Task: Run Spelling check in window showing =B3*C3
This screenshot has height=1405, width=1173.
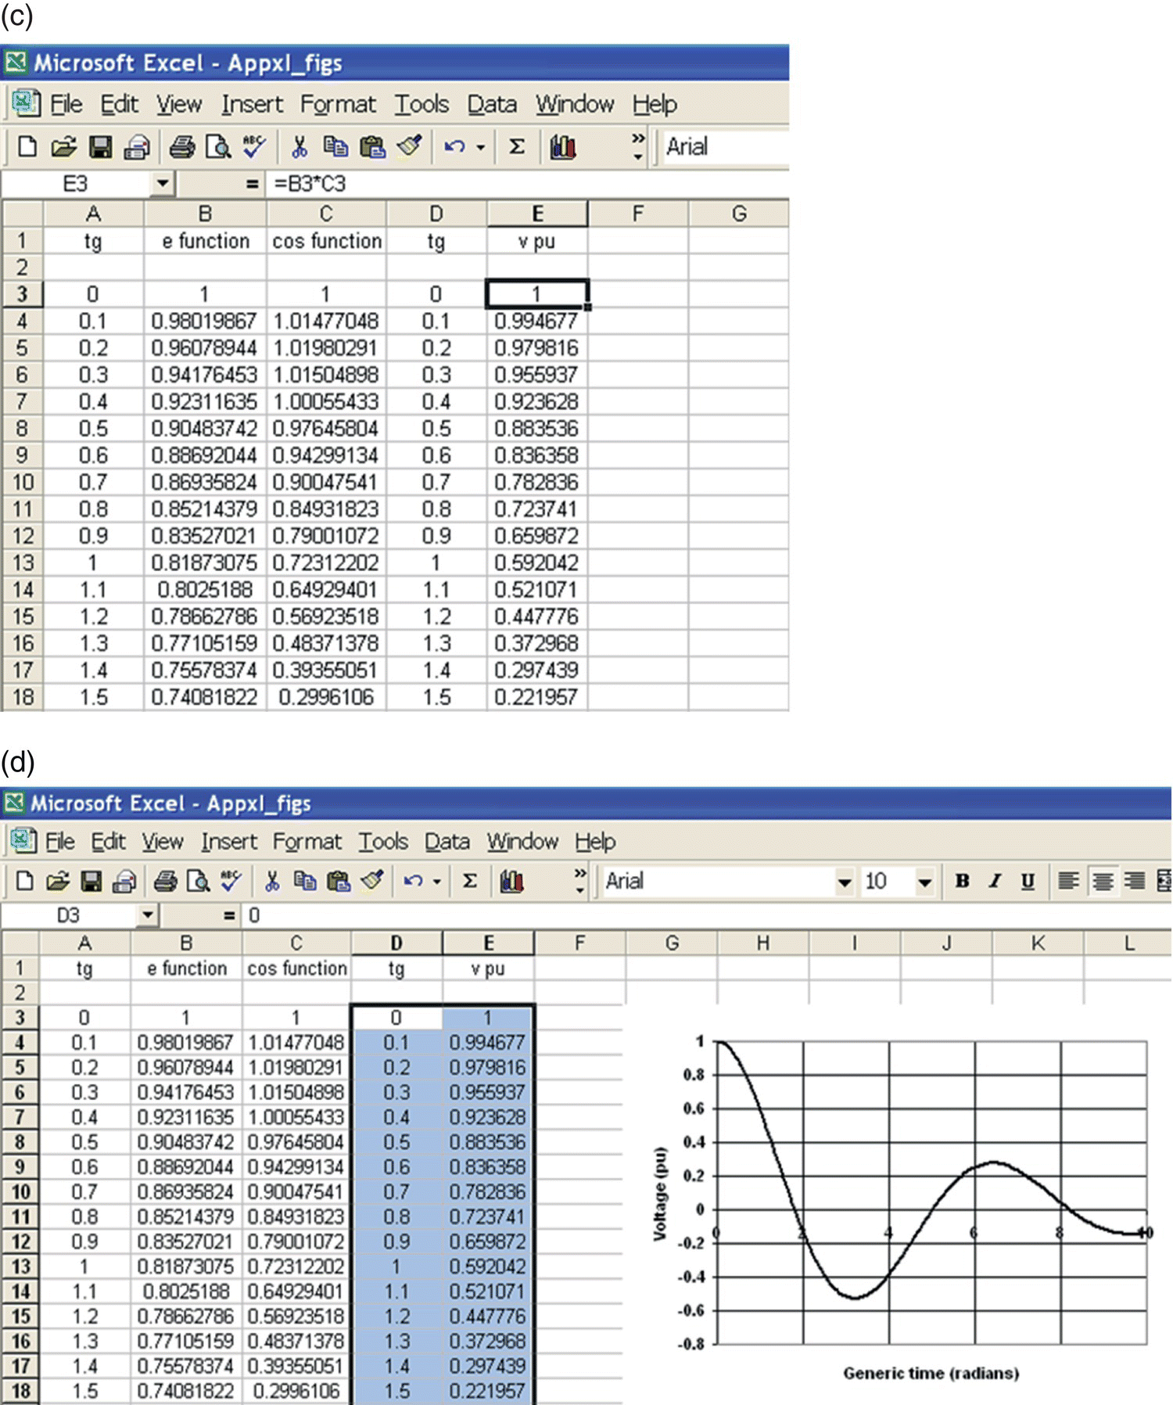Action: [254, 146]
